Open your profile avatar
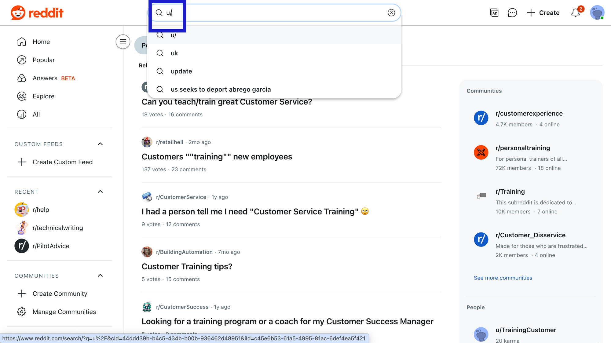 [597, 13]
